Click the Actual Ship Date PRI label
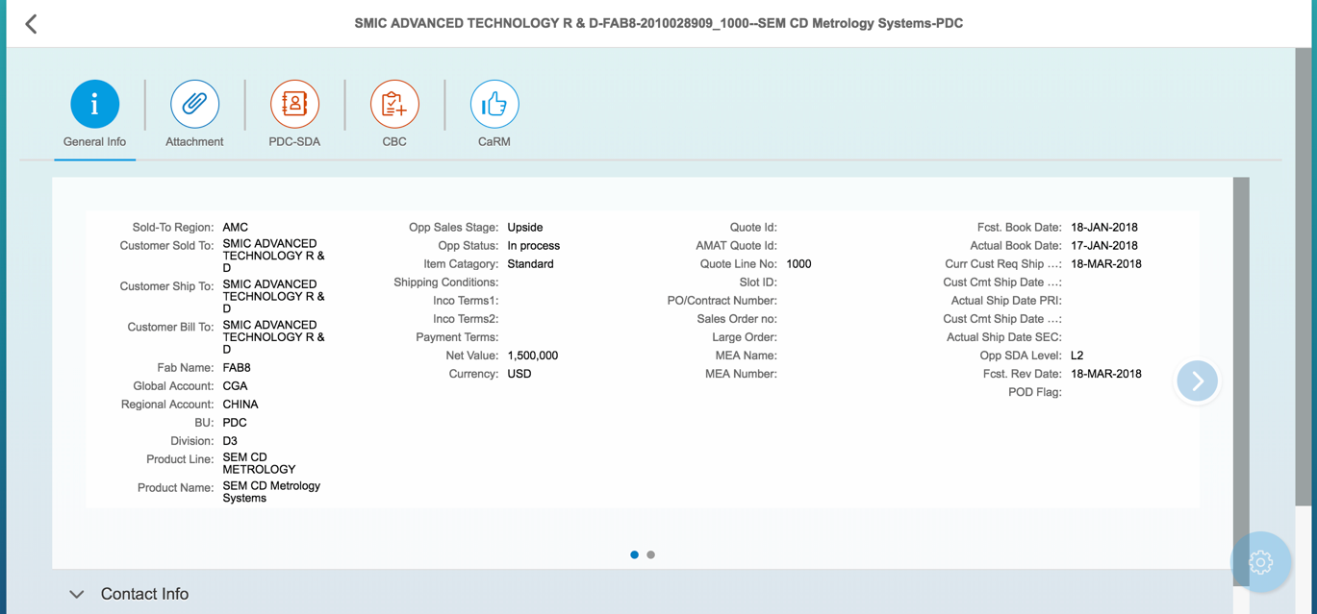 1006,301
